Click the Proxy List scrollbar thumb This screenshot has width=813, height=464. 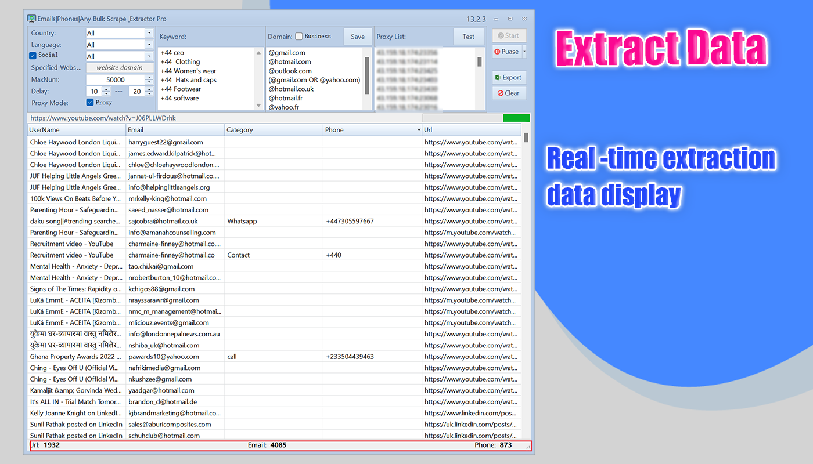tap(480, 61)
